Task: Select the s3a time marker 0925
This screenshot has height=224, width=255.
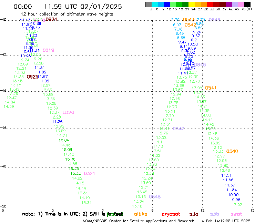Action: click(x=32, y=77)
